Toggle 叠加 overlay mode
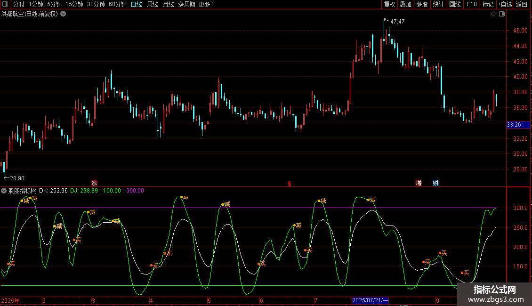 coord(405,4)
